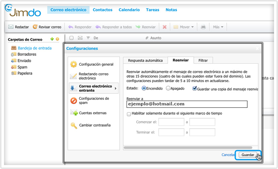Click the Configuración general gear icon

73,64
